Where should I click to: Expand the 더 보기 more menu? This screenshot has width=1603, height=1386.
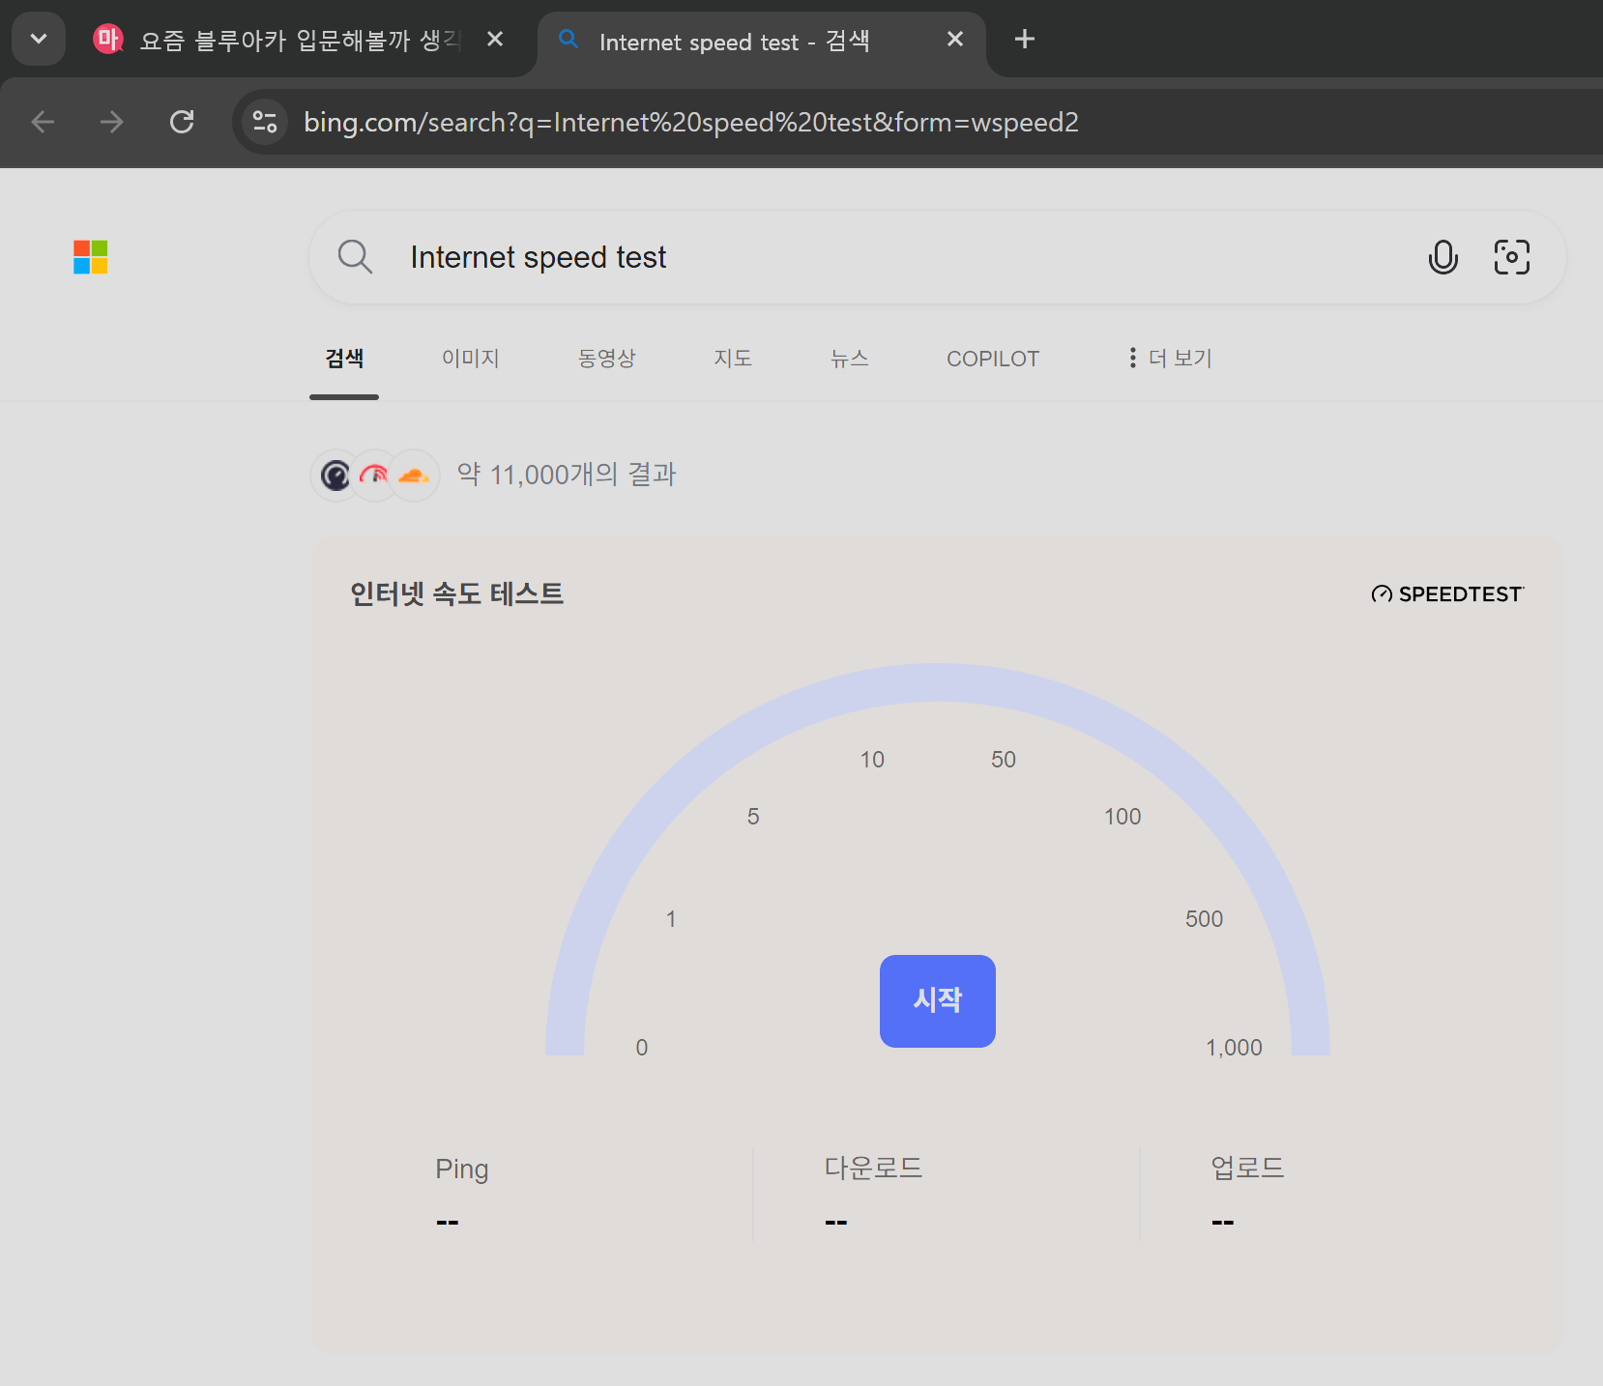coord(1170,359)
